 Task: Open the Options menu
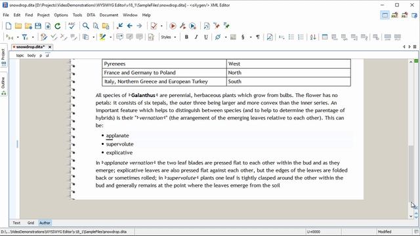pyautogui.click(x=61, y=15)
